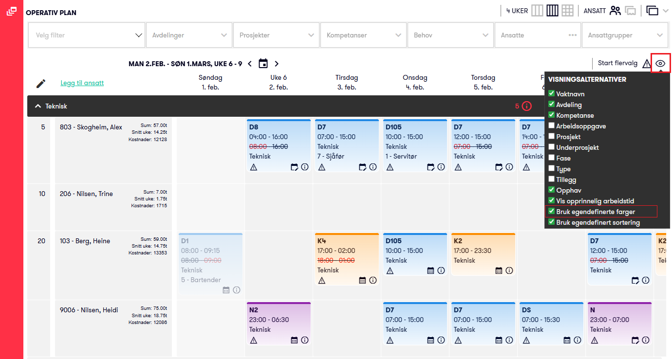Viewport: 672px width, 359px height.
Task: Switch to the grid month view icon
Action: click(x=567, y=10)
